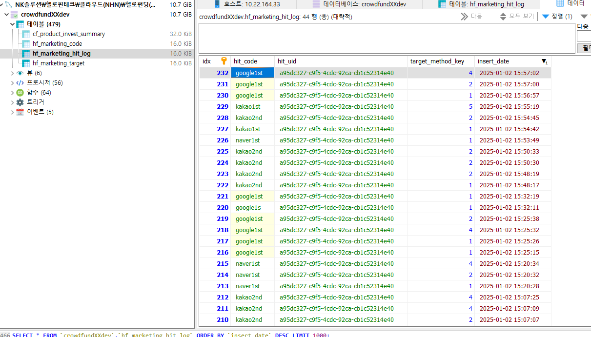Select target_method_key value in row 223

[x=441, y=174]
